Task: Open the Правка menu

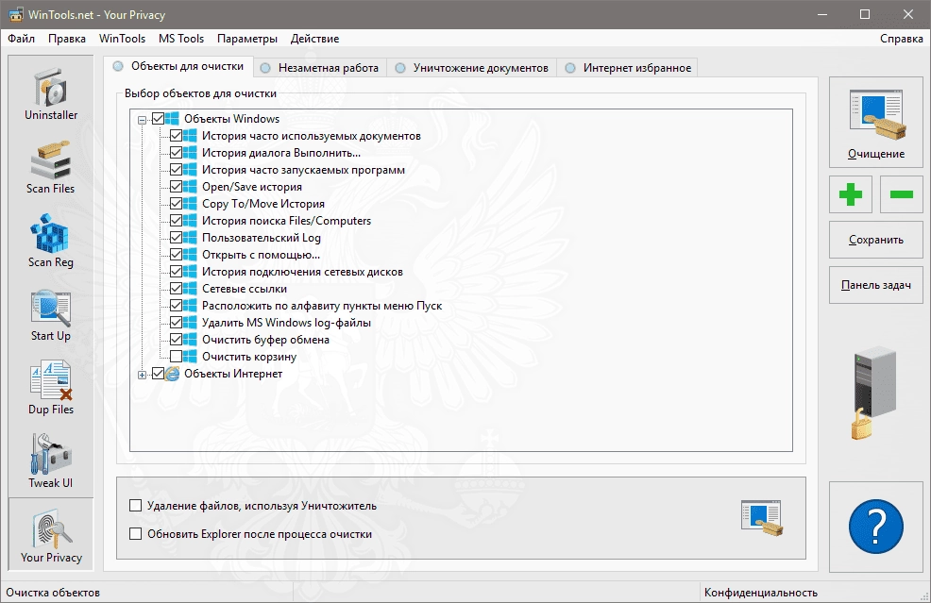Action: coord(66,39)
